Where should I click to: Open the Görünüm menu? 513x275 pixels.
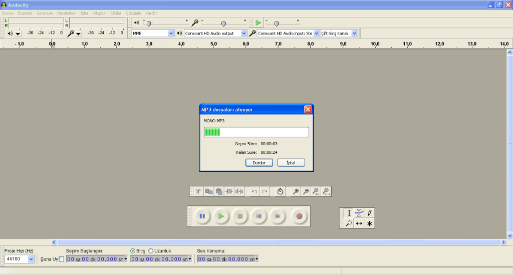tap(45, 13)
